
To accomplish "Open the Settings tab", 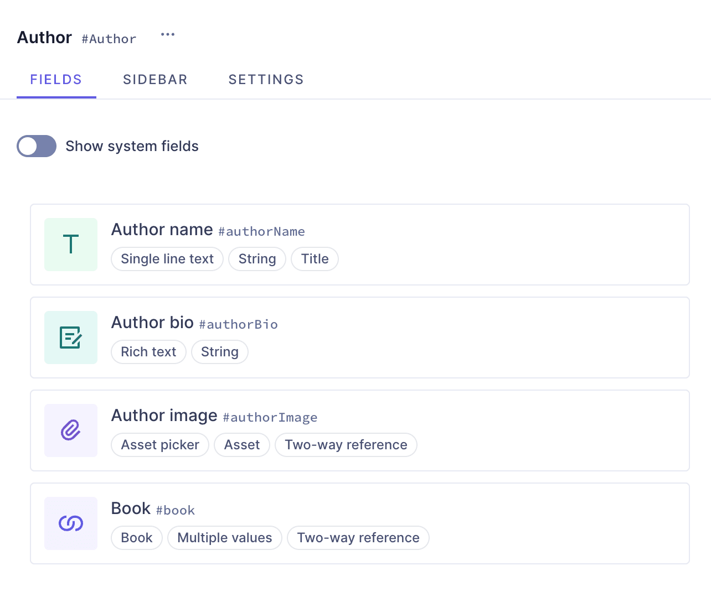I will click(x=266, y=80).
